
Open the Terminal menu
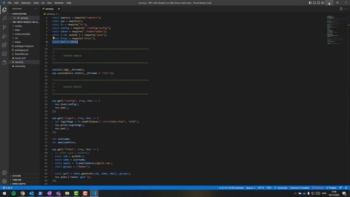click(59, 3)
